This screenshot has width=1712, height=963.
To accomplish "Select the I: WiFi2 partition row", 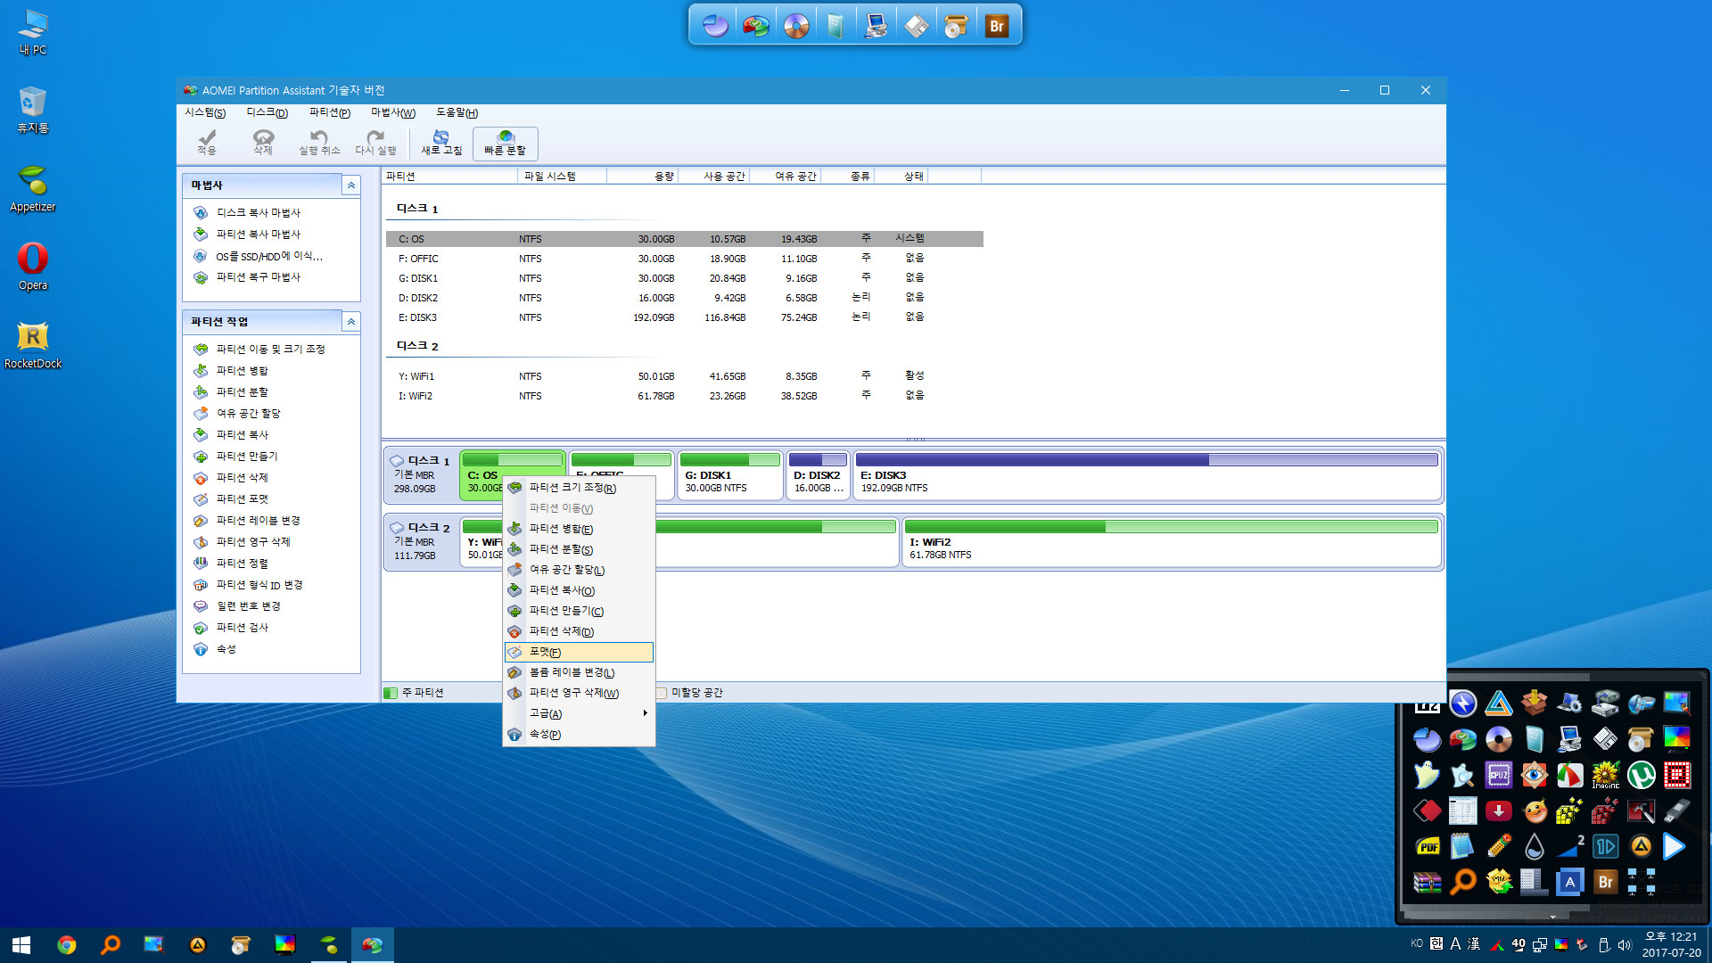I will 684,396.
